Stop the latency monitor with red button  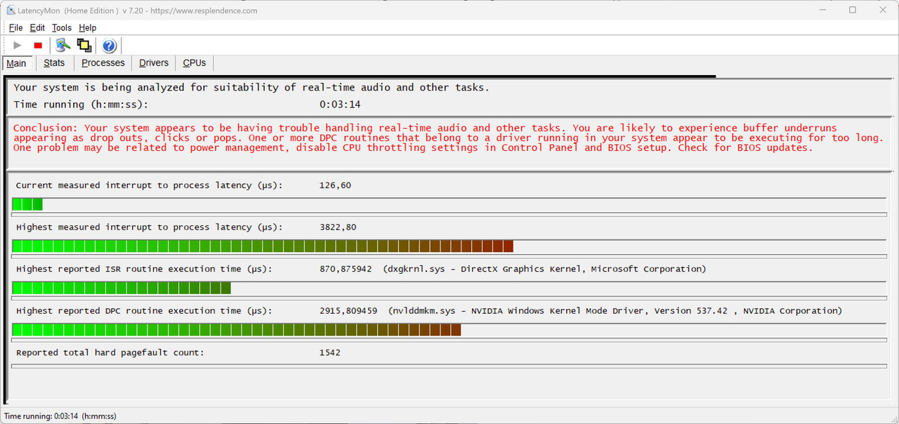click(x=38, y=46)
